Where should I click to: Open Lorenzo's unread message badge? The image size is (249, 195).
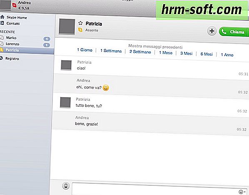pyautogui.click(x=47, y=45)
